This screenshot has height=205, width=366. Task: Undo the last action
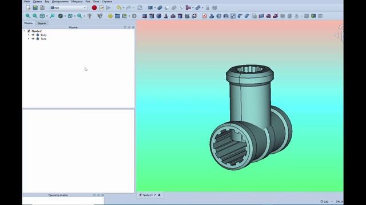click(119, 7)
